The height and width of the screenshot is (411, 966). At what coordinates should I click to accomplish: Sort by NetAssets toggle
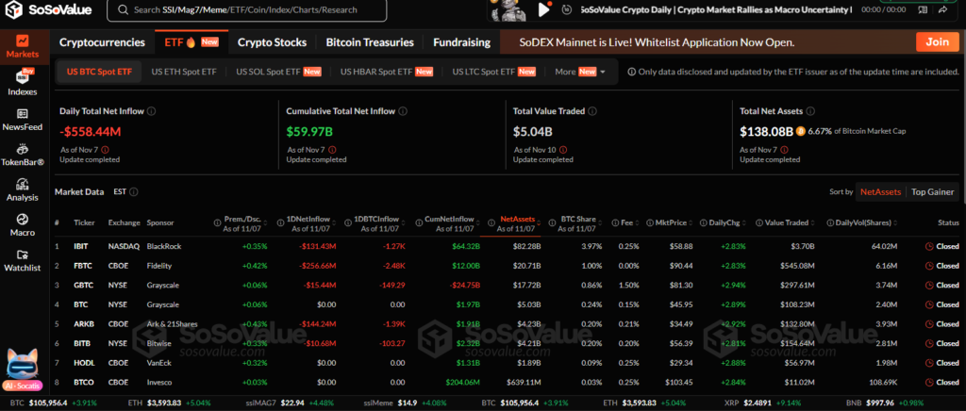coord(879,192)
